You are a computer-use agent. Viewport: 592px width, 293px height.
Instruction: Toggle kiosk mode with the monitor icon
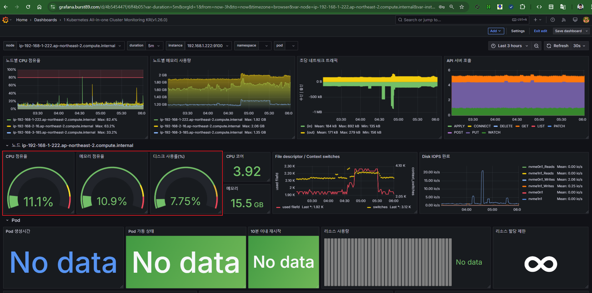575,20
